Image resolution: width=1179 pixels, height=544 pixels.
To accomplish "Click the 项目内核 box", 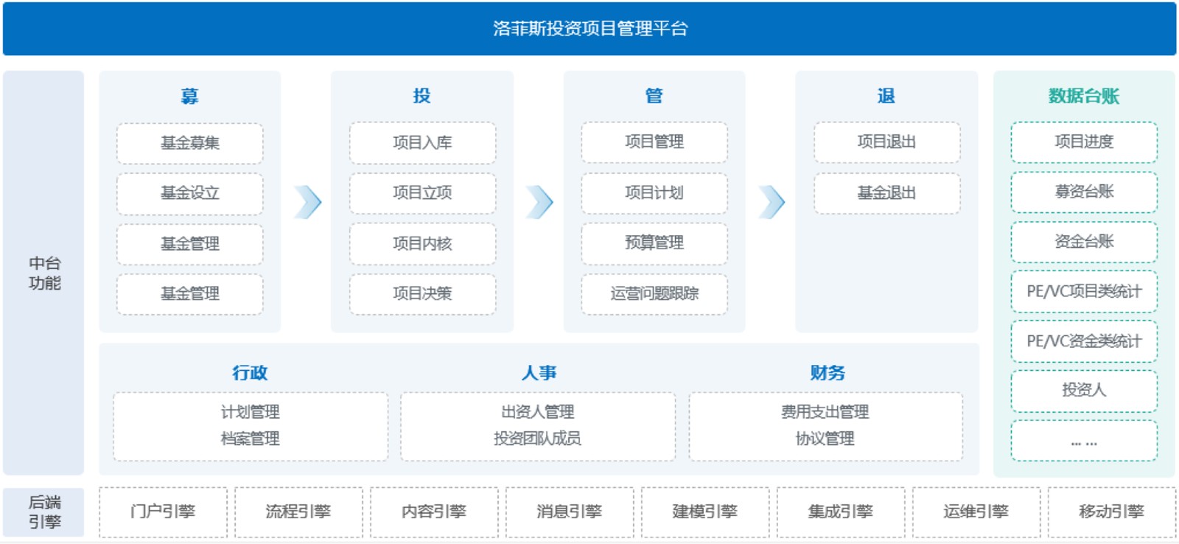I will tap(422, 244).
